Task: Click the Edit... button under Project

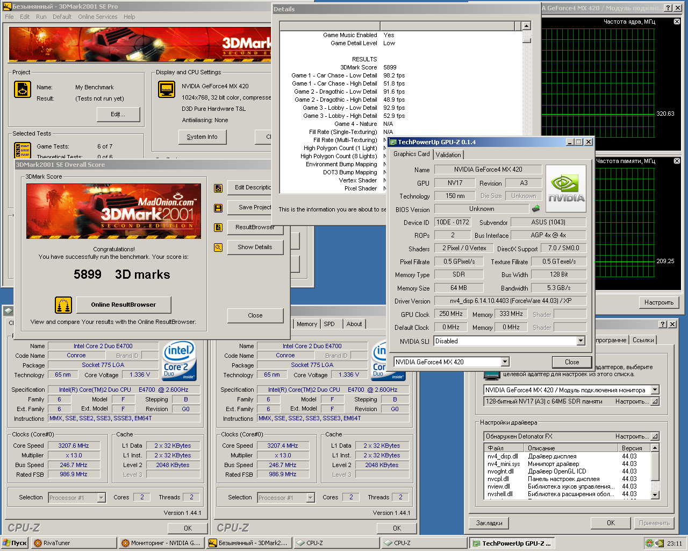Action: click(x=118, y=115)
